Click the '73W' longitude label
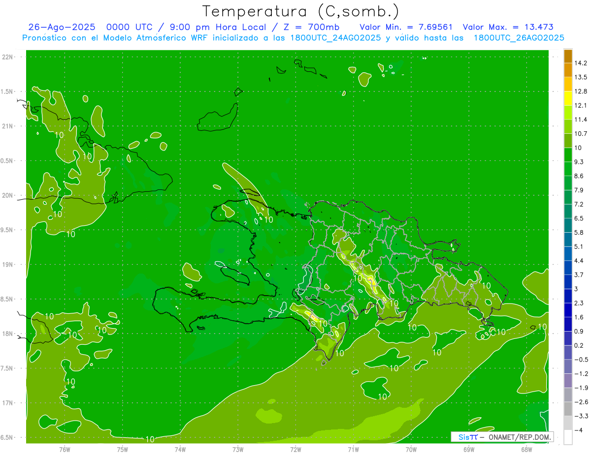 pyautogui.click(x=238, y=449)
